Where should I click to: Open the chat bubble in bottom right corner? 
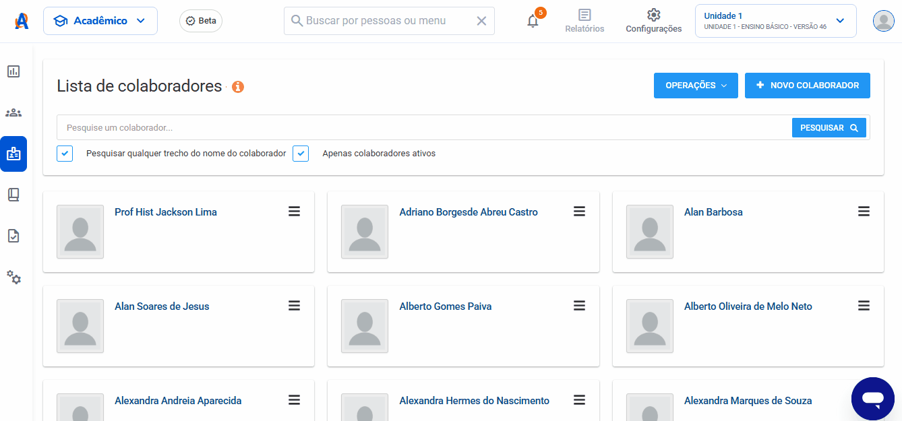pos(873,399)
